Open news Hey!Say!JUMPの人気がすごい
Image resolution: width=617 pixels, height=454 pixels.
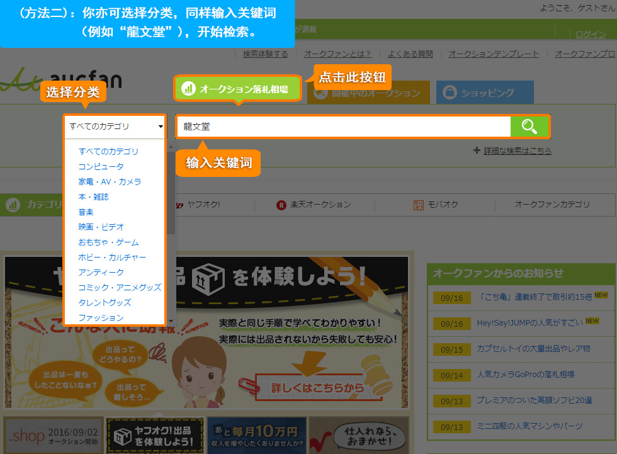coord(529,322)
